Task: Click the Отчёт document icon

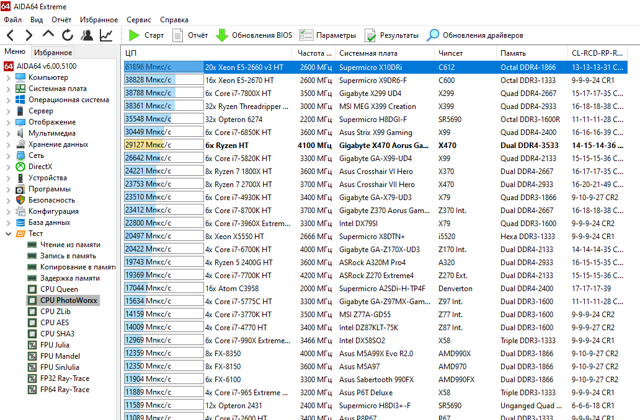Action: tap(177, 35)
